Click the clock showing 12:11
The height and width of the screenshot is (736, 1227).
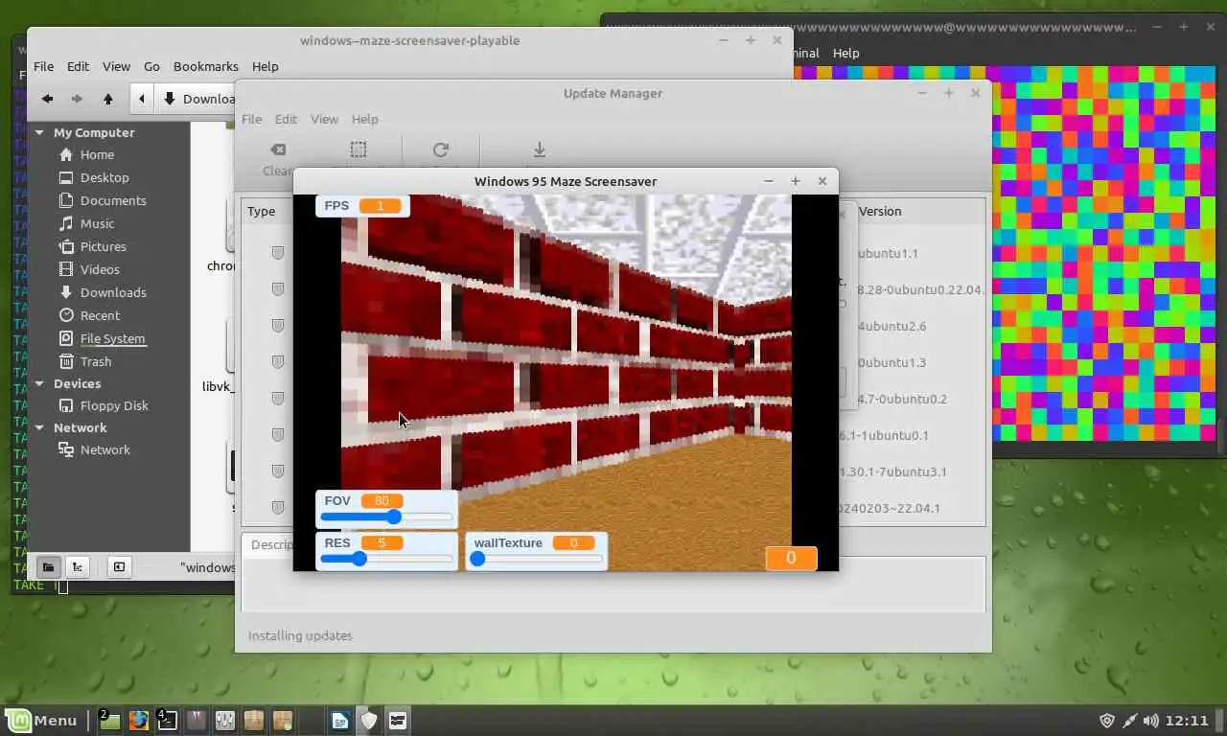(1188, 721)
